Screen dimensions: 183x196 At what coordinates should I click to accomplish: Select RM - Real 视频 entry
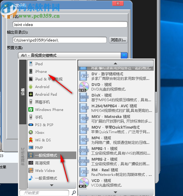(116, 172)
